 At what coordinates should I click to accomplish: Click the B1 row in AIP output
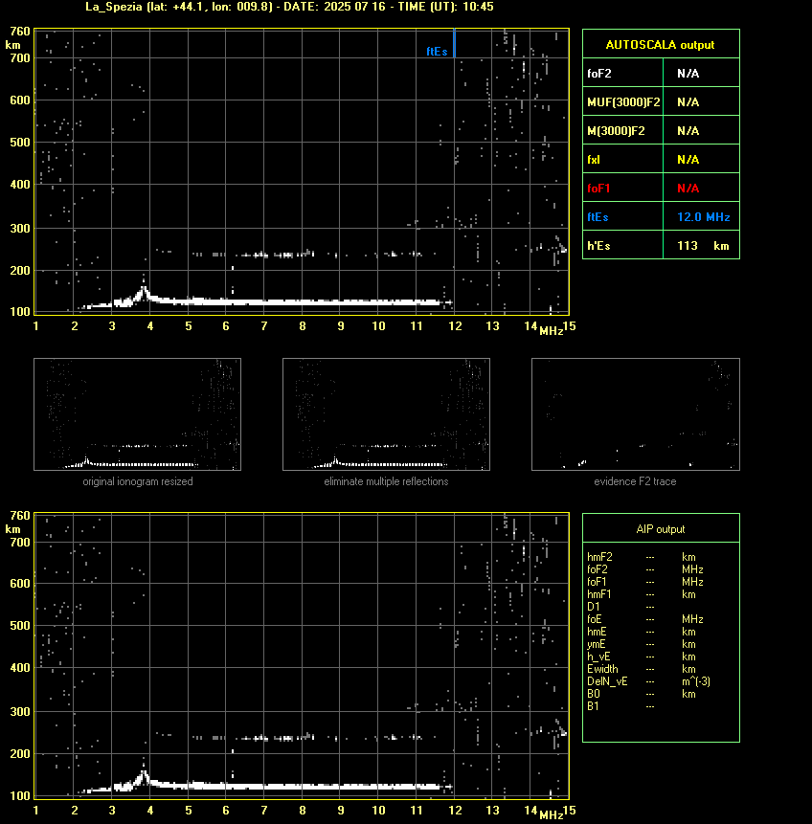[x=621, y=706]
